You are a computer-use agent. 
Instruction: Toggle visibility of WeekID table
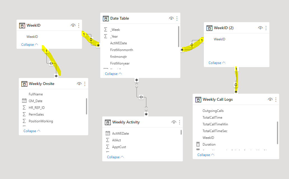(73, 26)
